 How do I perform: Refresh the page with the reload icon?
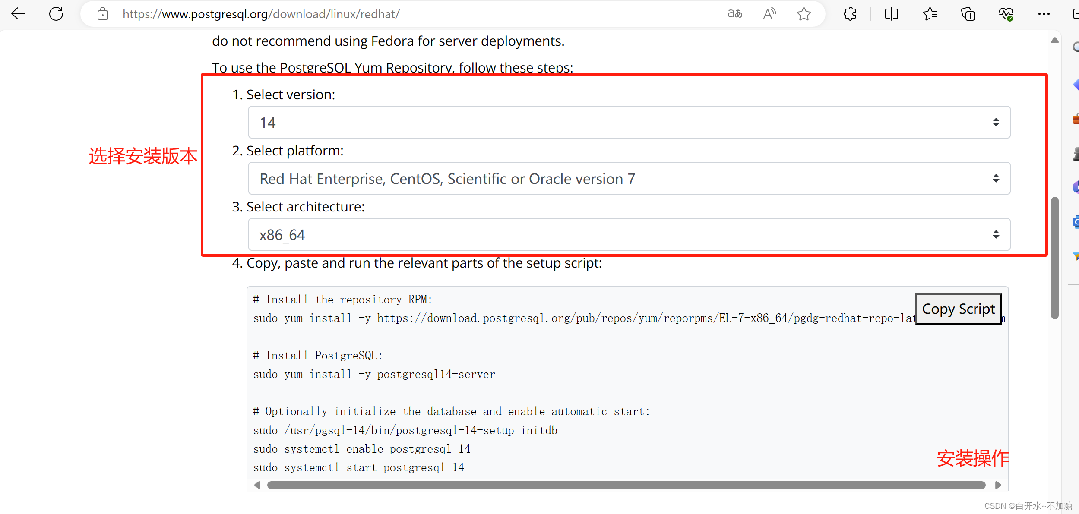coord(56,14)
